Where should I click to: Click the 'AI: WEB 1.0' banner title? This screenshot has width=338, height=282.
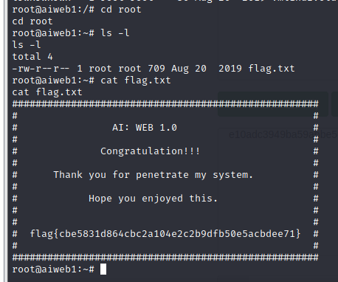point(145,128)
